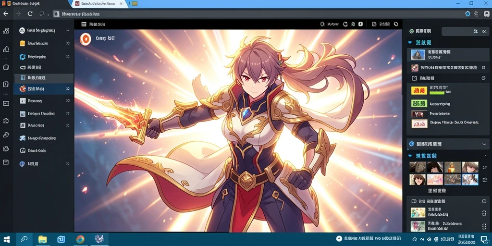Open the purple app icon on the taskbar
Screen dimensions: 492x246
(99, 239)
